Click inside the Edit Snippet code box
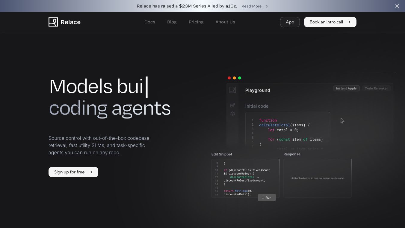 tap(246, 178)
